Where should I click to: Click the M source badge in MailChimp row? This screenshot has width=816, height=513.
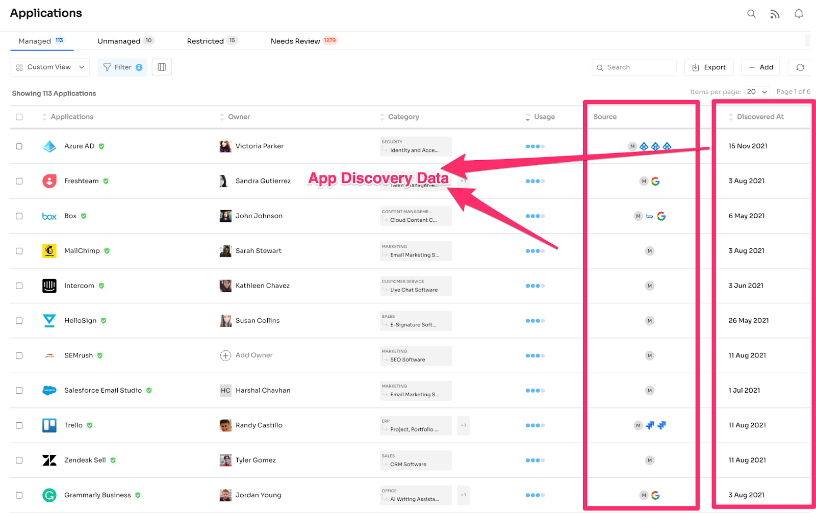(650, 251)
